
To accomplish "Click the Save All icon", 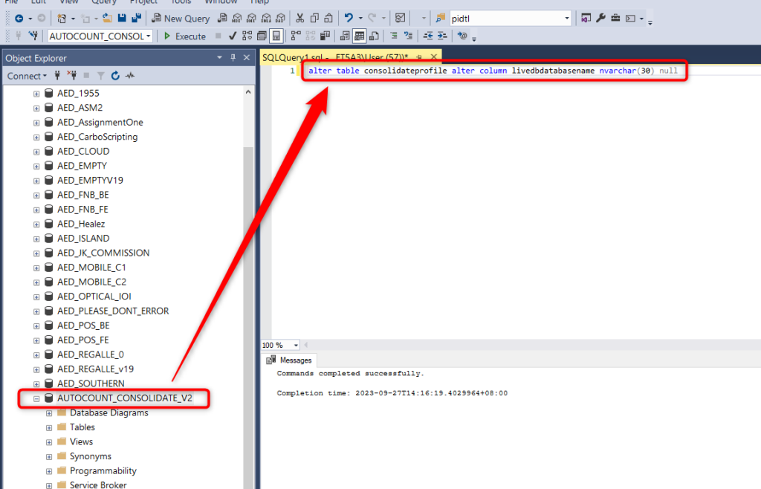I will 135,18.
